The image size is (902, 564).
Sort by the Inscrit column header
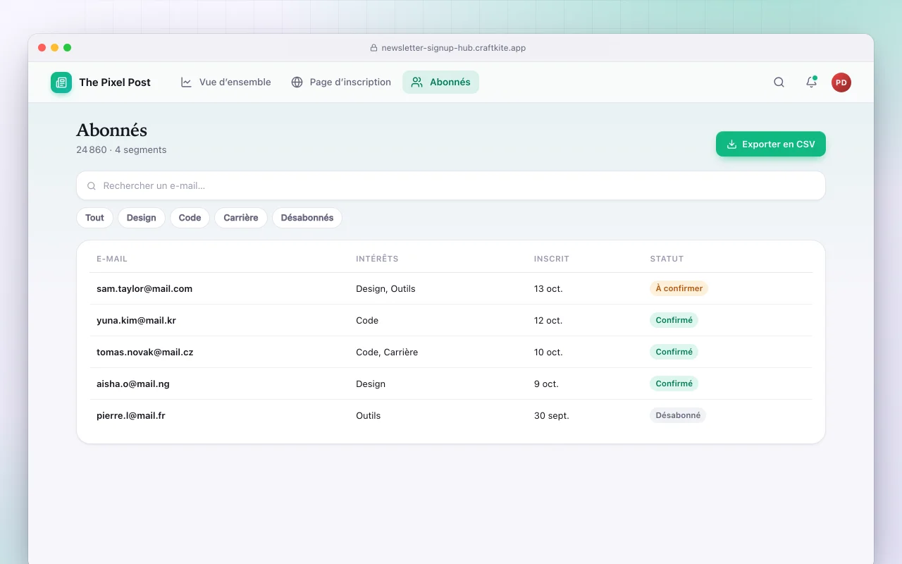(552, 259)
